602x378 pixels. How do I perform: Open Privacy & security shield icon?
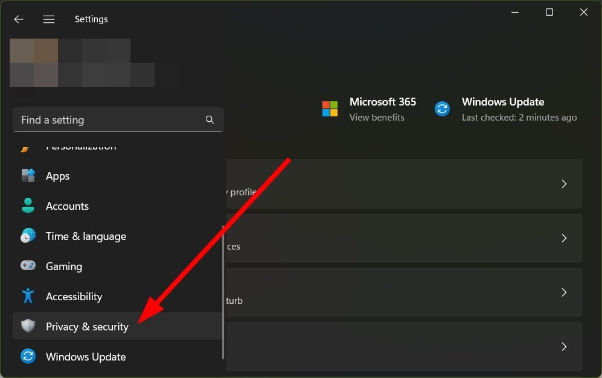28,326
